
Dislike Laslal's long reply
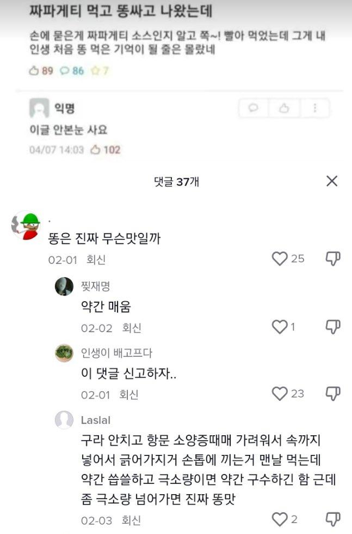(x=333, y=519)
